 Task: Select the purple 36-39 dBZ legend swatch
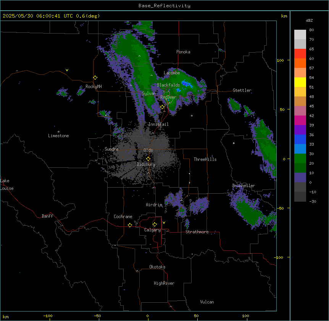tap(300, 130)
